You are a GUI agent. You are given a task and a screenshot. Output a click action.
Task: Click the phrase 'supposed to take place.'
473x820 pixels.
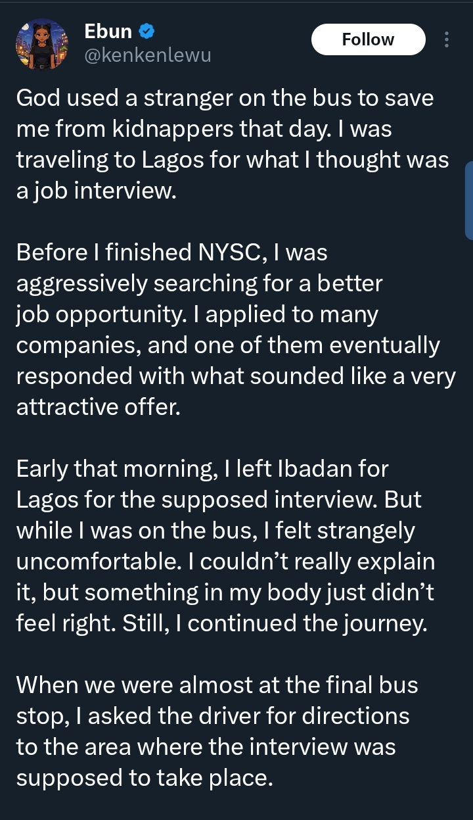pos(144,778)
